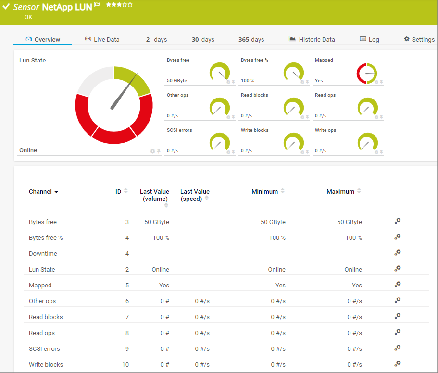Click the flag icon next to NetApp LUN
The image size is (438, 373).
[97, 5]
